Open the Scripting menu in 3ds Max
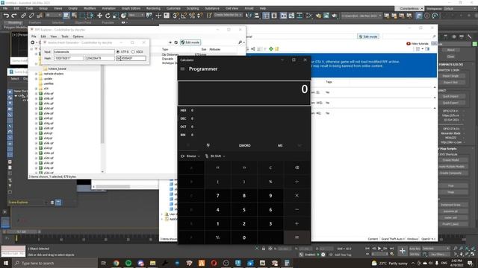 [x=193, y=8]
